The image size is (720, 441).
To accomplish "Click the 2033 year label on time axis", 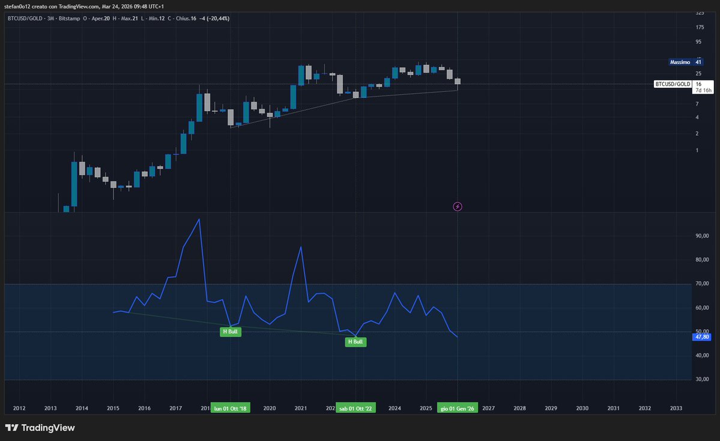I will [676, 408].
